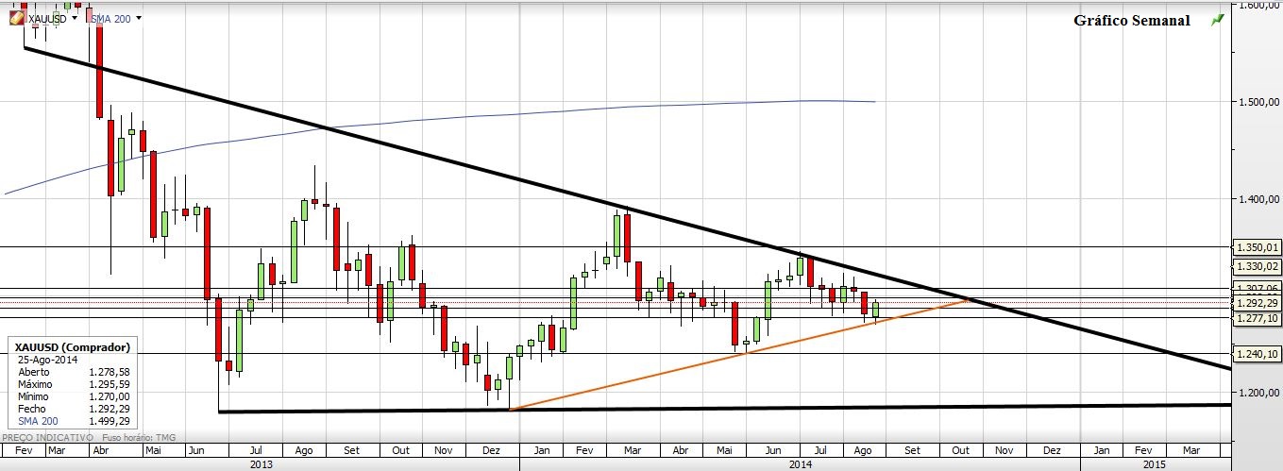Select the 1.350,01 price level label
Screen dimensions: 1283x471
(x=1258, y=247)
